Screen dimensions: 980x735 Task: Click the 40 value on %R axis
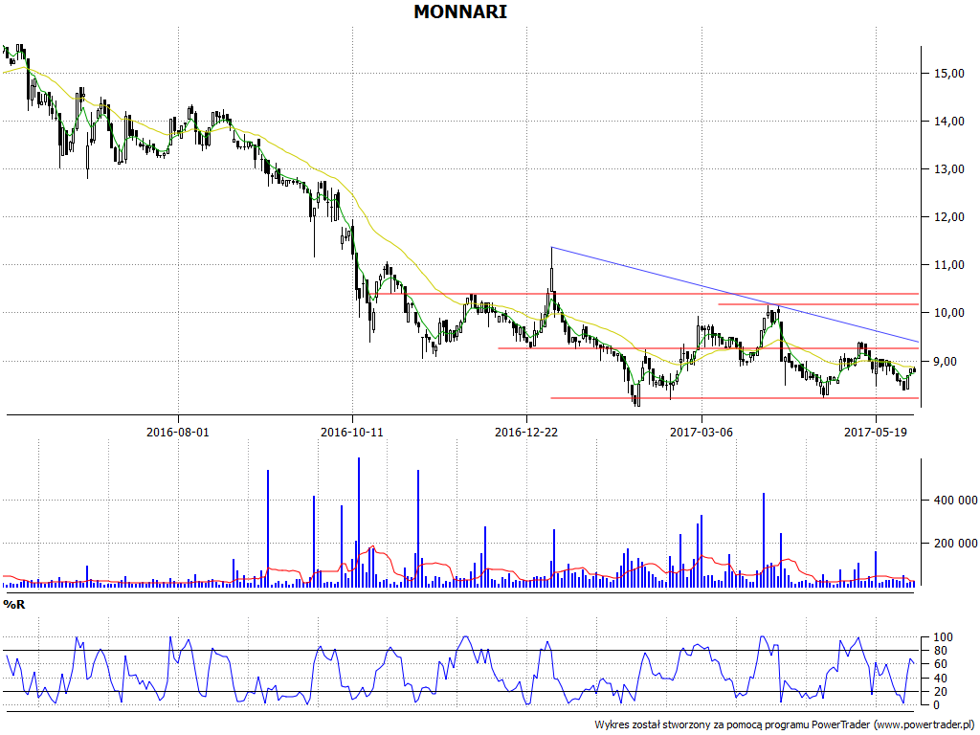point(943,679)
